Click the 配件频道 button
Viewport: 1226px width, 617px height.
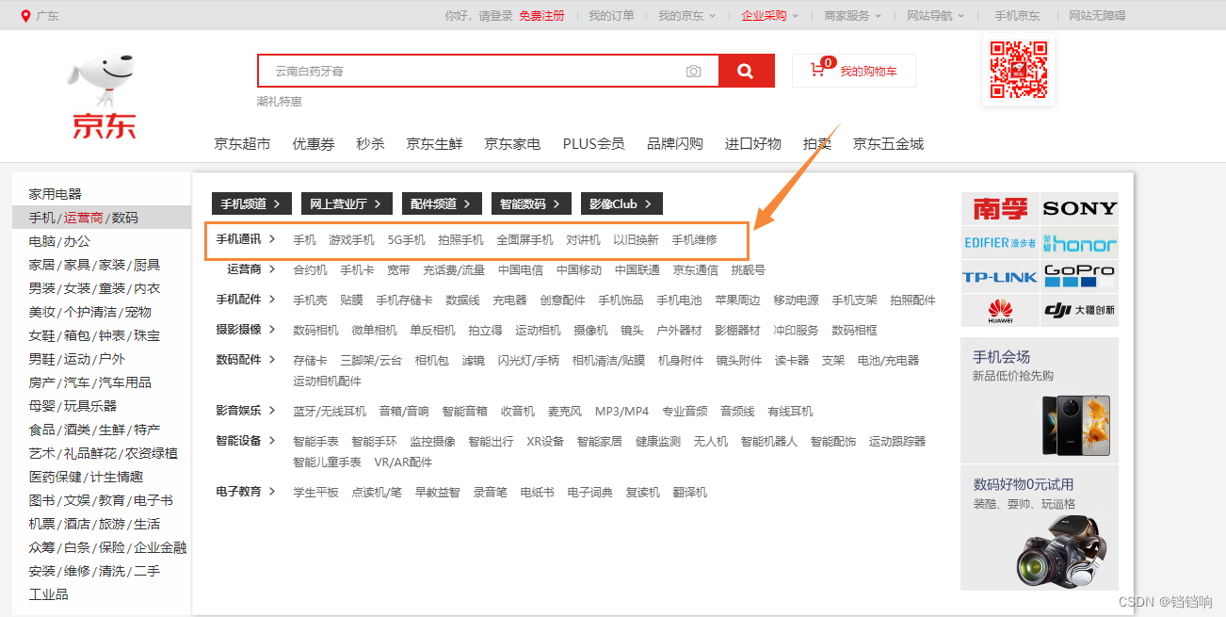442,203
